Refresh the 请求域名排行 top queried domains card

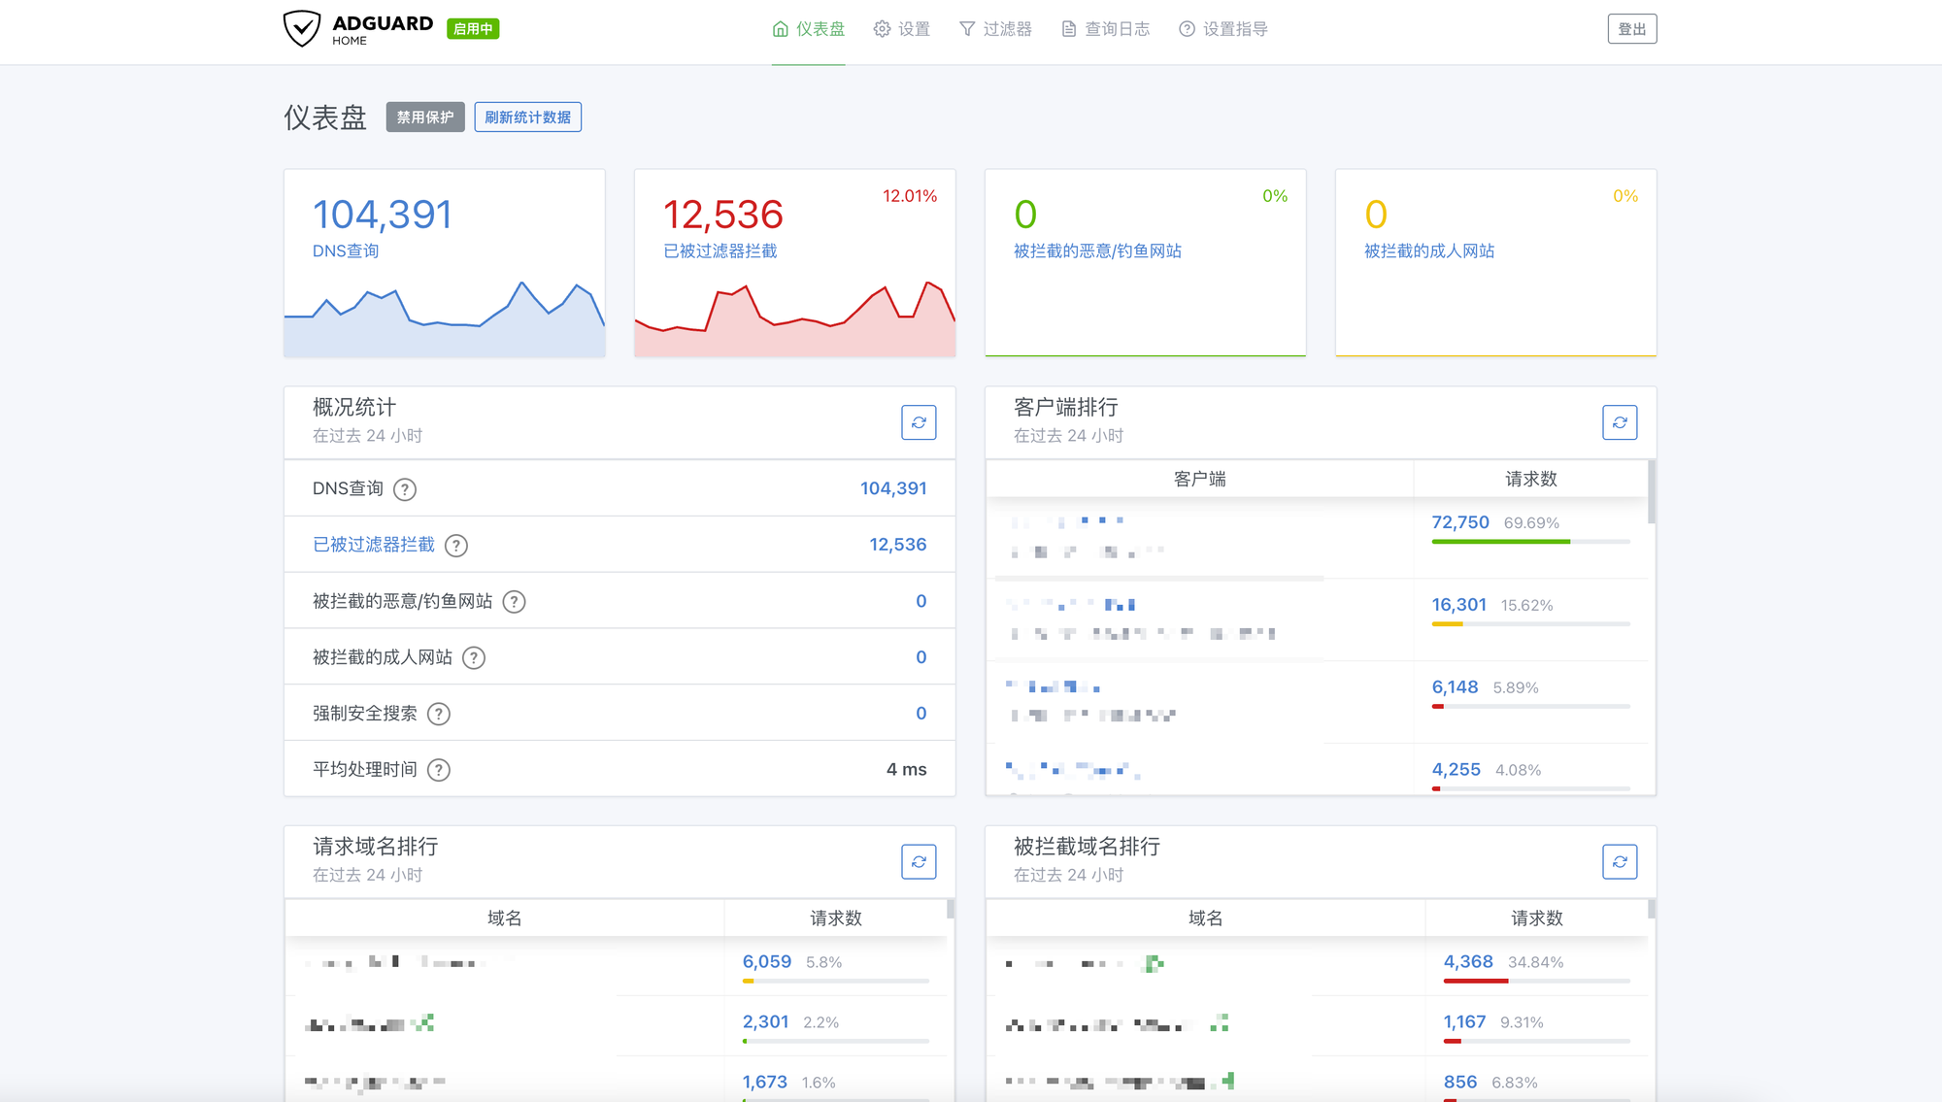click(x=919, y=862)
